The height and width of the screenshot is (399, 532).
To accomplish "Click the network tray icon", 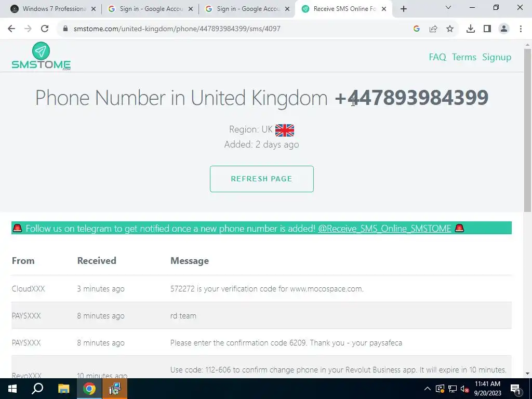I will pyautogui.click(x=453, y=389).
